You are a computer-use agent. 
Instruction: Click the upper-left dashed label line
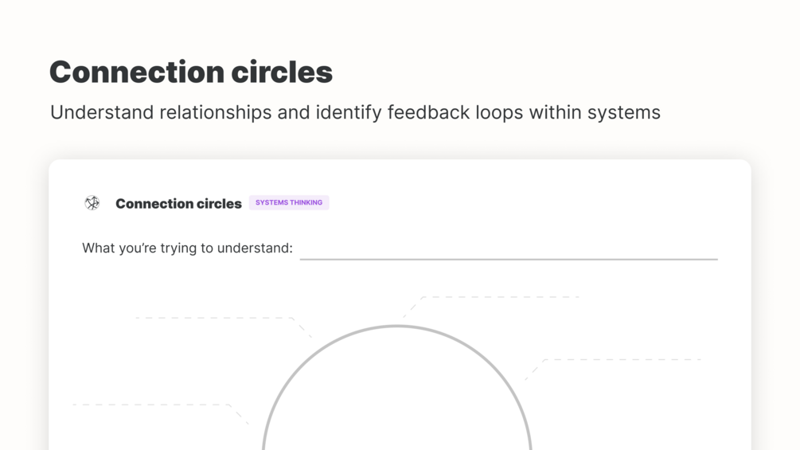coord(213,318)
